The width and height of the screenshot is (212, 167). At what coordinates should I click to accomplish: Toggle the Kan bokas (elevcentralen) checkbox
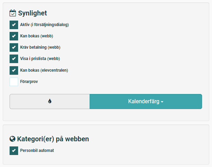tap(14, 70)
